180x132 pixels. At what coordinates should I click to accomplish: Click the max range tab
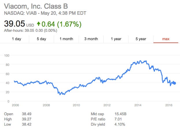coord(166,39)
